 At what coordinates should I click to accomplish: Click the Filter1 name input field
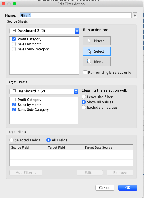click(x=76, y=15)
